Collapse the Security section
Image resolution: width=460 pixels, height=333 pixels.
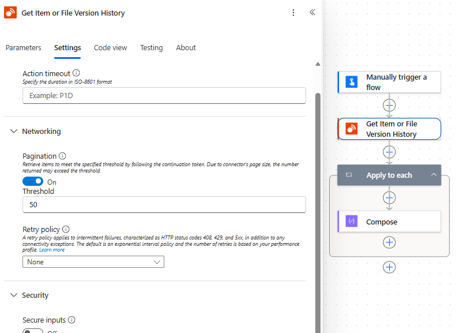point(14,295)
